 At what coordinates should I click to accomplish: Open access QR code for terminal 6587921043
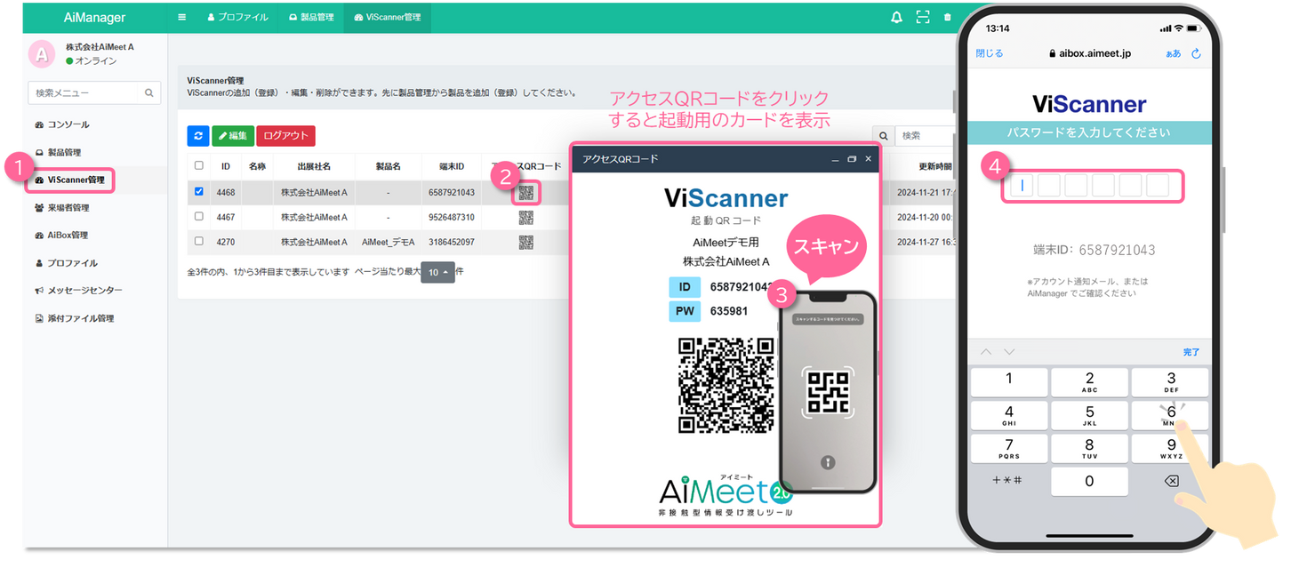pyautogui.click(x=526, y=192)
